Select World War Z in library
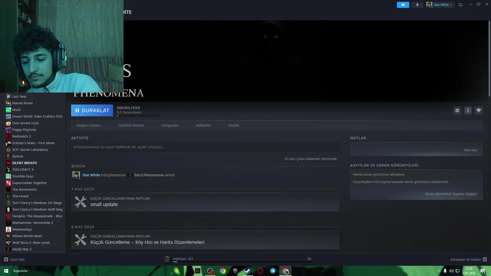This screenshot has width=491, height=276. (22, 249)
